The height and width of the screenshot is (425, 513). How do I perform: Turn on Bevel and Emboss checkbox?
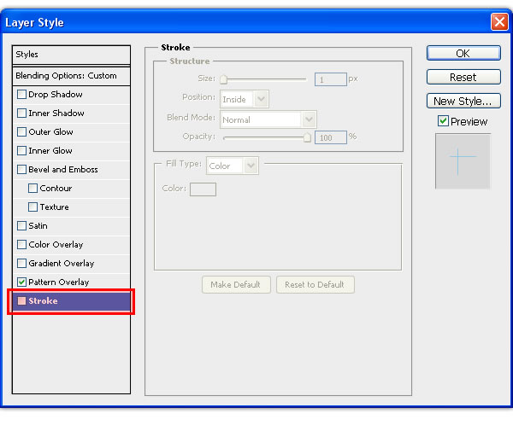tap(21, 169)
